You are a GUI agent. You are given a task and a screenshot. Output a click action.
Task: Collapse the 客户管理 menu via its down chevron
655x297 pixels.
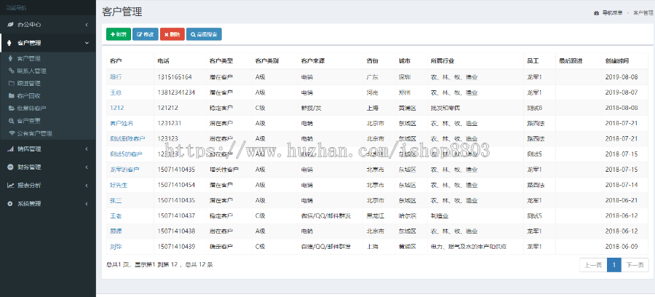(87, 43)
